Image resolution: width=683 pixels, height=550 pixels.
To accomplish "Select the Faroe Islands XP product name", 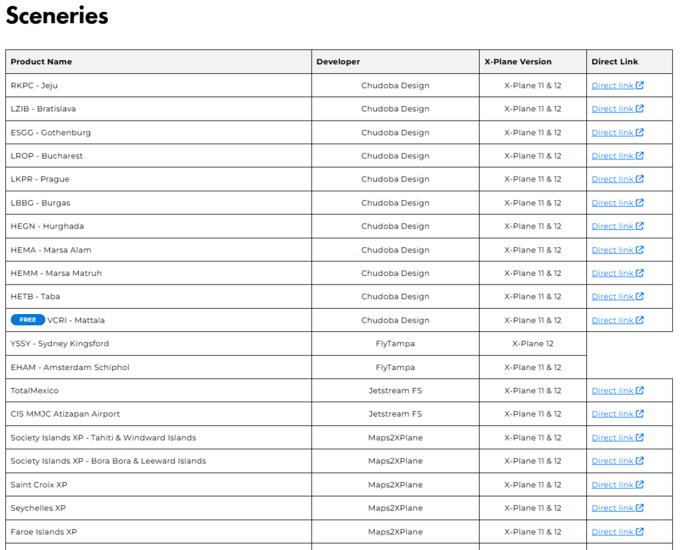I will tap(43, 532).
